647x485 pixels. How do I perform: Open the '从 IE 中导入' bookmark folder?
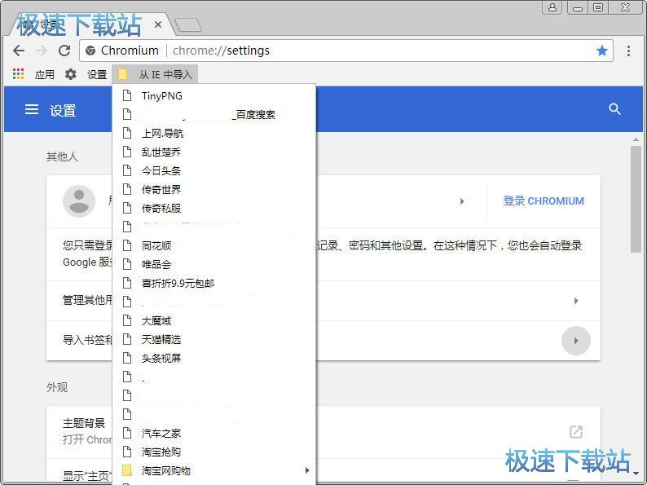click(155, 74)
